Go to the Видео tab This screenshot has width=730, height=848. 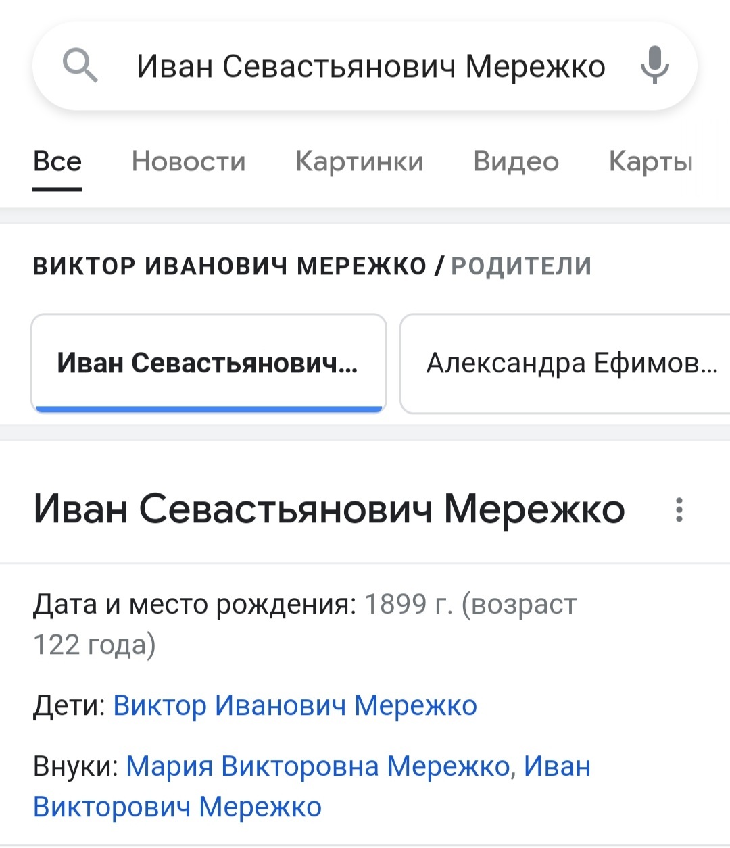[x=516, y=162]
